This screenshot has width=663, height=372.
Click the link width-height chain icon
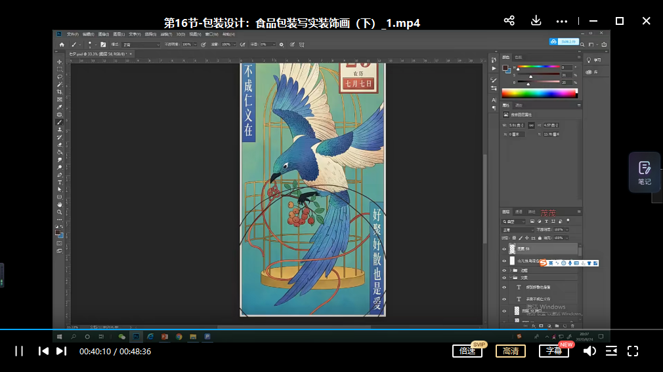point(531,125)
